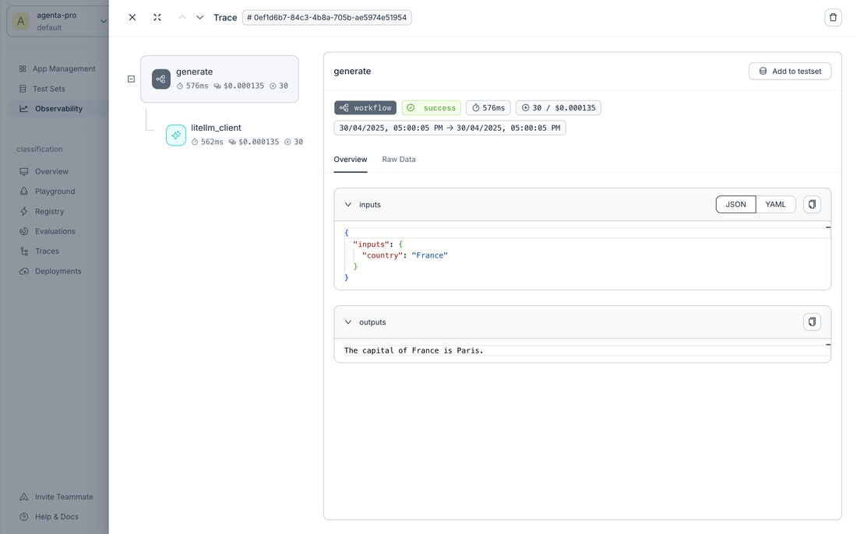Switch to the Raw Data tab
This screenshot has width=857, height=534.
pos(398,159)
